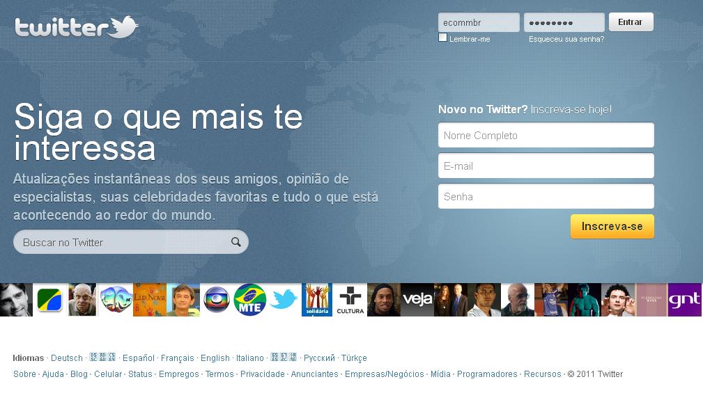Open the Brazil flag square avatar

pyautogui.click(x=49, y=300)
